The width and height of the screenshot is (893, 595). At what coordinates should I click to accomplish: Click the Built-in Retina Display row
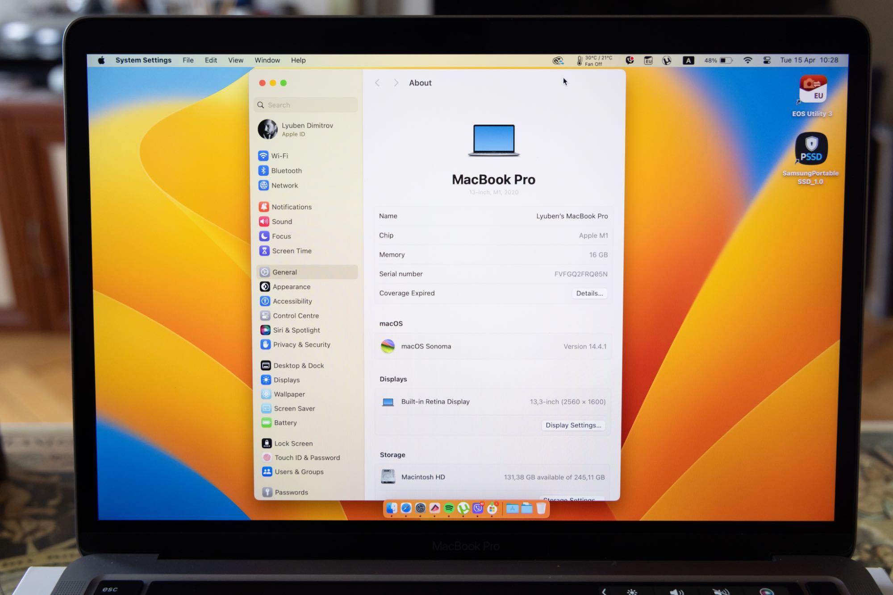coord(493,401)
